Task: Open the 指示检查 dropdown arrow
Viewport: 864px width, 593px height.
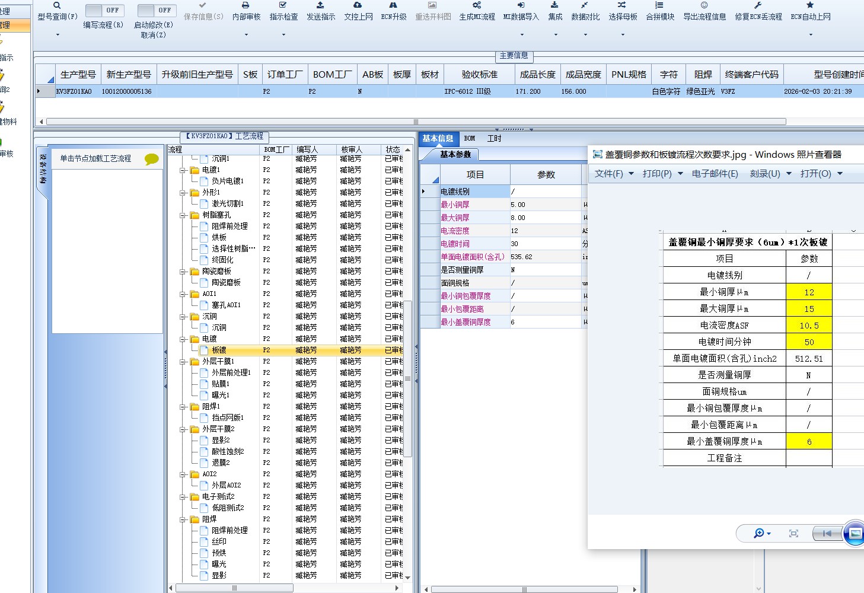Action: [x=283, y=35]
